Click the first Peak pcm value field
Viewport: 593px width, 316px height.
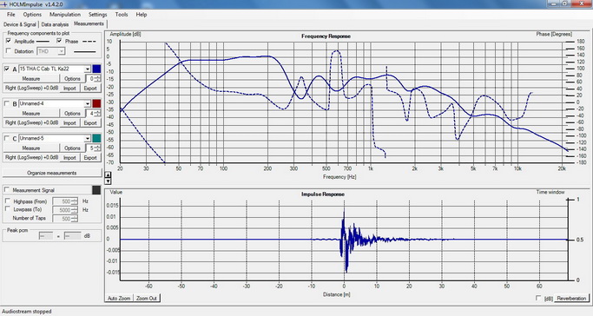[46, 236]
